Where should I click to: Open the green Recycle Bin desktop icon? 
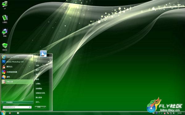tap(5, 47)
